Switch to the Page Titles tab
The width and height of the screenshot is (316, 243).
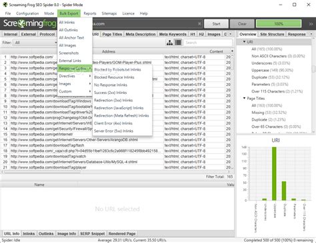[x=112, y=34]
